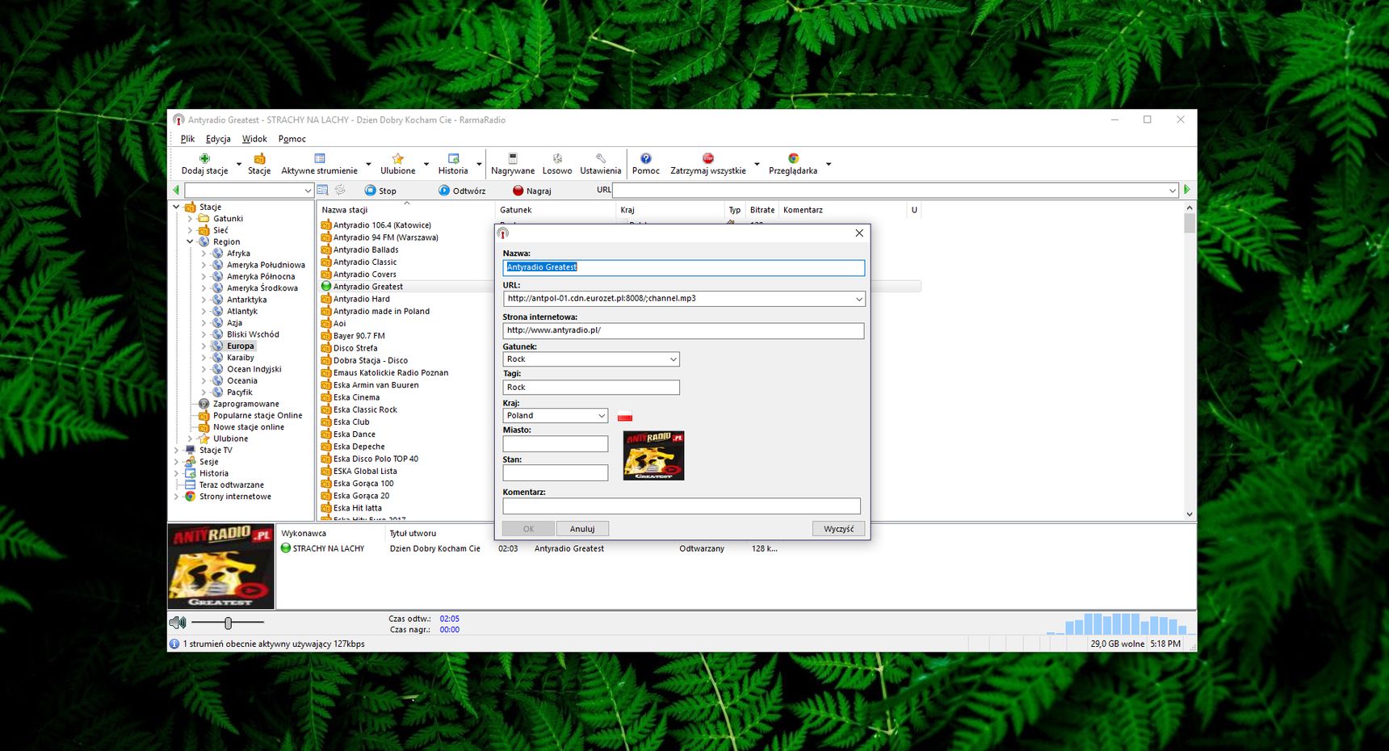Image resolution: width=1389 pixels, height=751 pixels.
Task: Open the Ulubione dropdown arrow
Action: pyautogui.click(x=426, y=164)
